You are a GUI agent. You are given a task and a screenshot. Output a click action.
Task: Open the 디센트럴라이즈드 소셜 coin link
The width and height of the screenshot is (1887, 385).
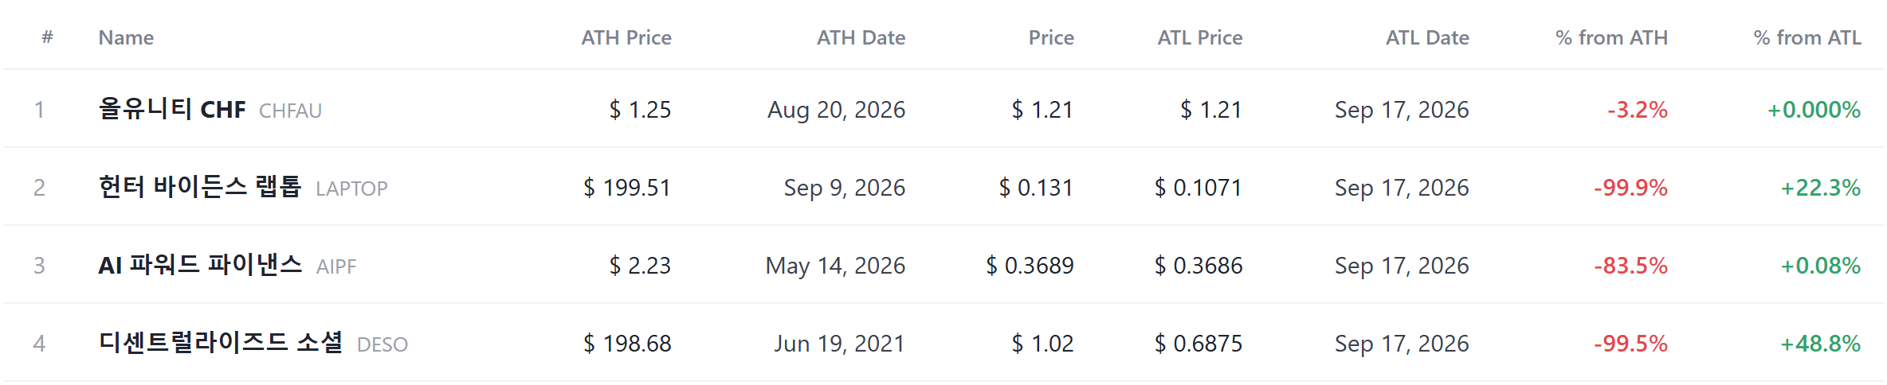[221, 342]
